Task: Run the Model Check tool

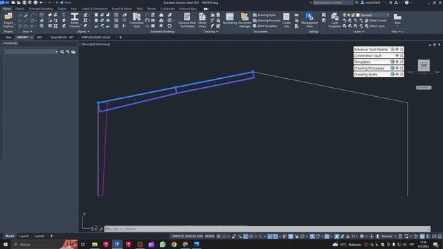Action: [202, 20]
